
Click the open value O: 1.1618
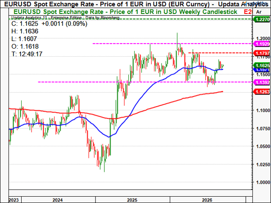click(25, 46)
